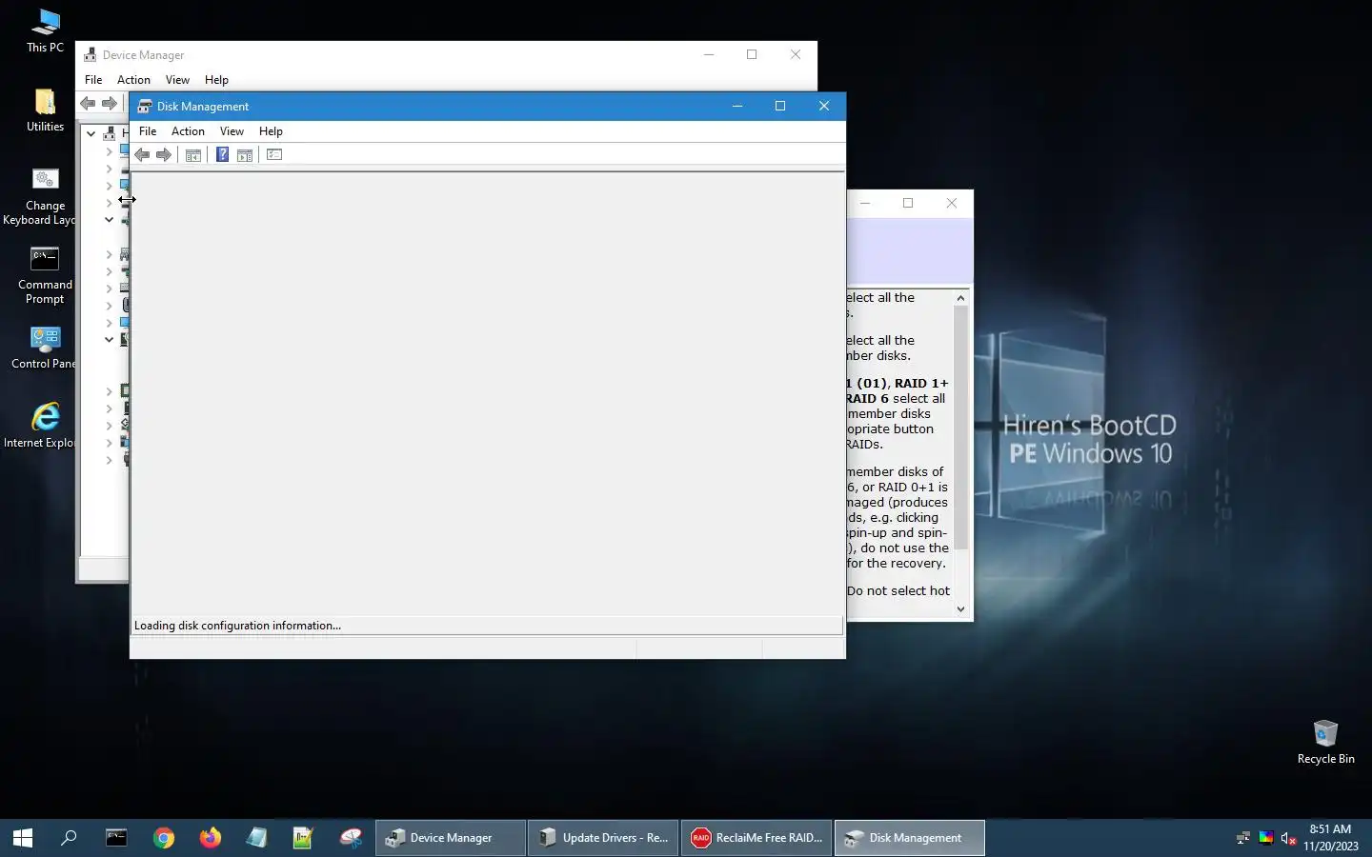Select the This PC desktop icon
This screenshot has width=1372, height=857.
pyautogui.click(x=45, y=30)
